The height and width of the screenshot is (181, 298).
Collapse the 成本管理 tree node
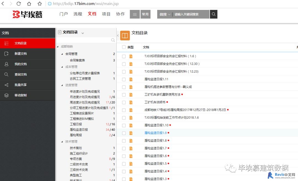click(x=62, y=67)
